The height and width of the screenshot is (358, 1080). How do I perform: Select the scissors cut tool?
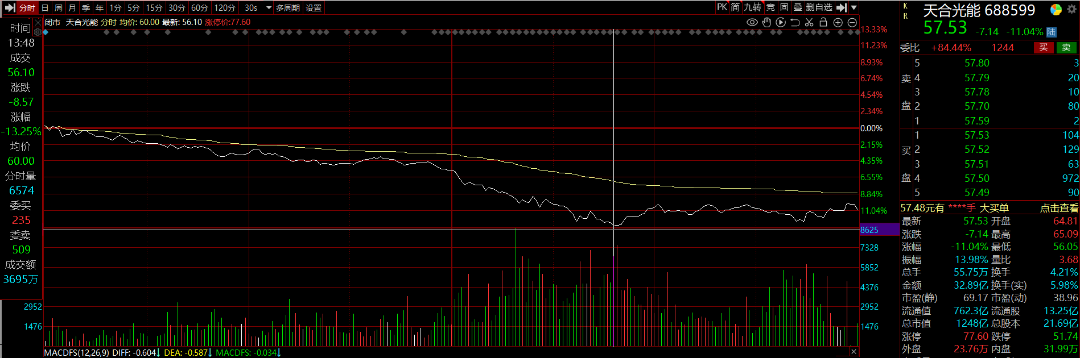tap(809, 22)
